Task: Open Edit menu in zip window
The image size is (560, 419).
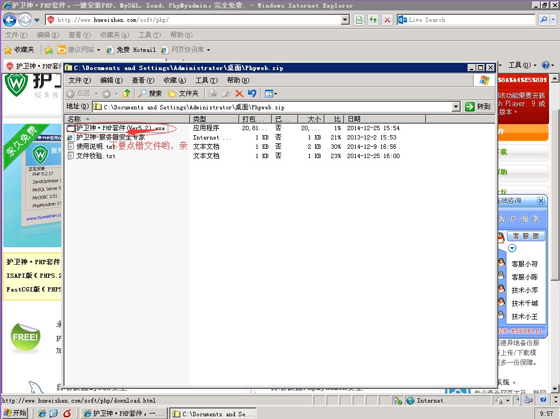Action: (111, 80)
